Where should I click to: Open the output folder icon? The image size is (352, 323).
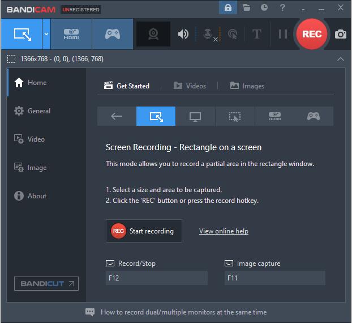[246, 7]
